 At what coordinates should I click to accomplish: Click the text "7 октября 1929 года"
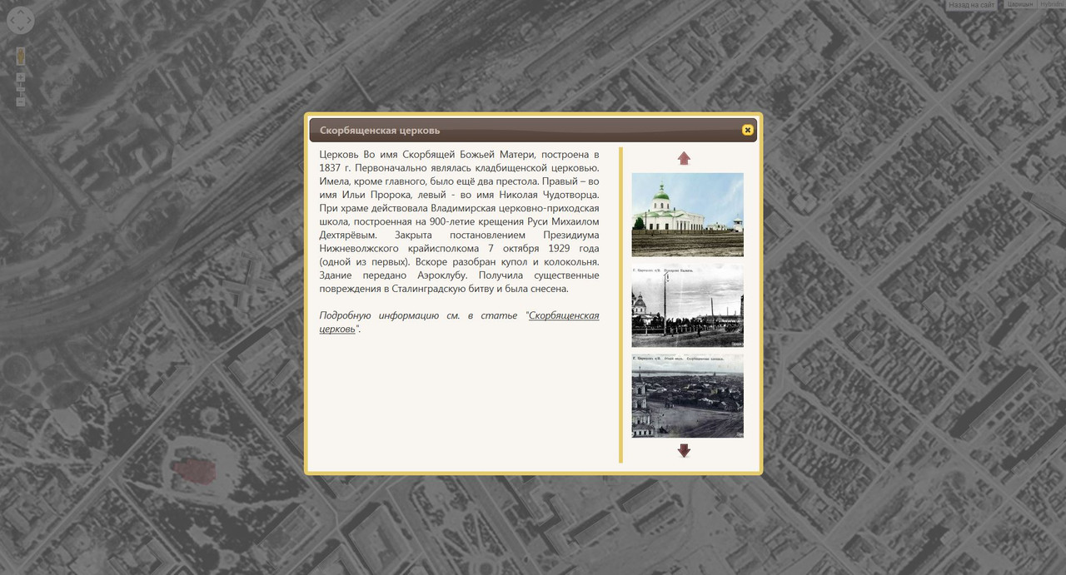(x=544, y=249)
